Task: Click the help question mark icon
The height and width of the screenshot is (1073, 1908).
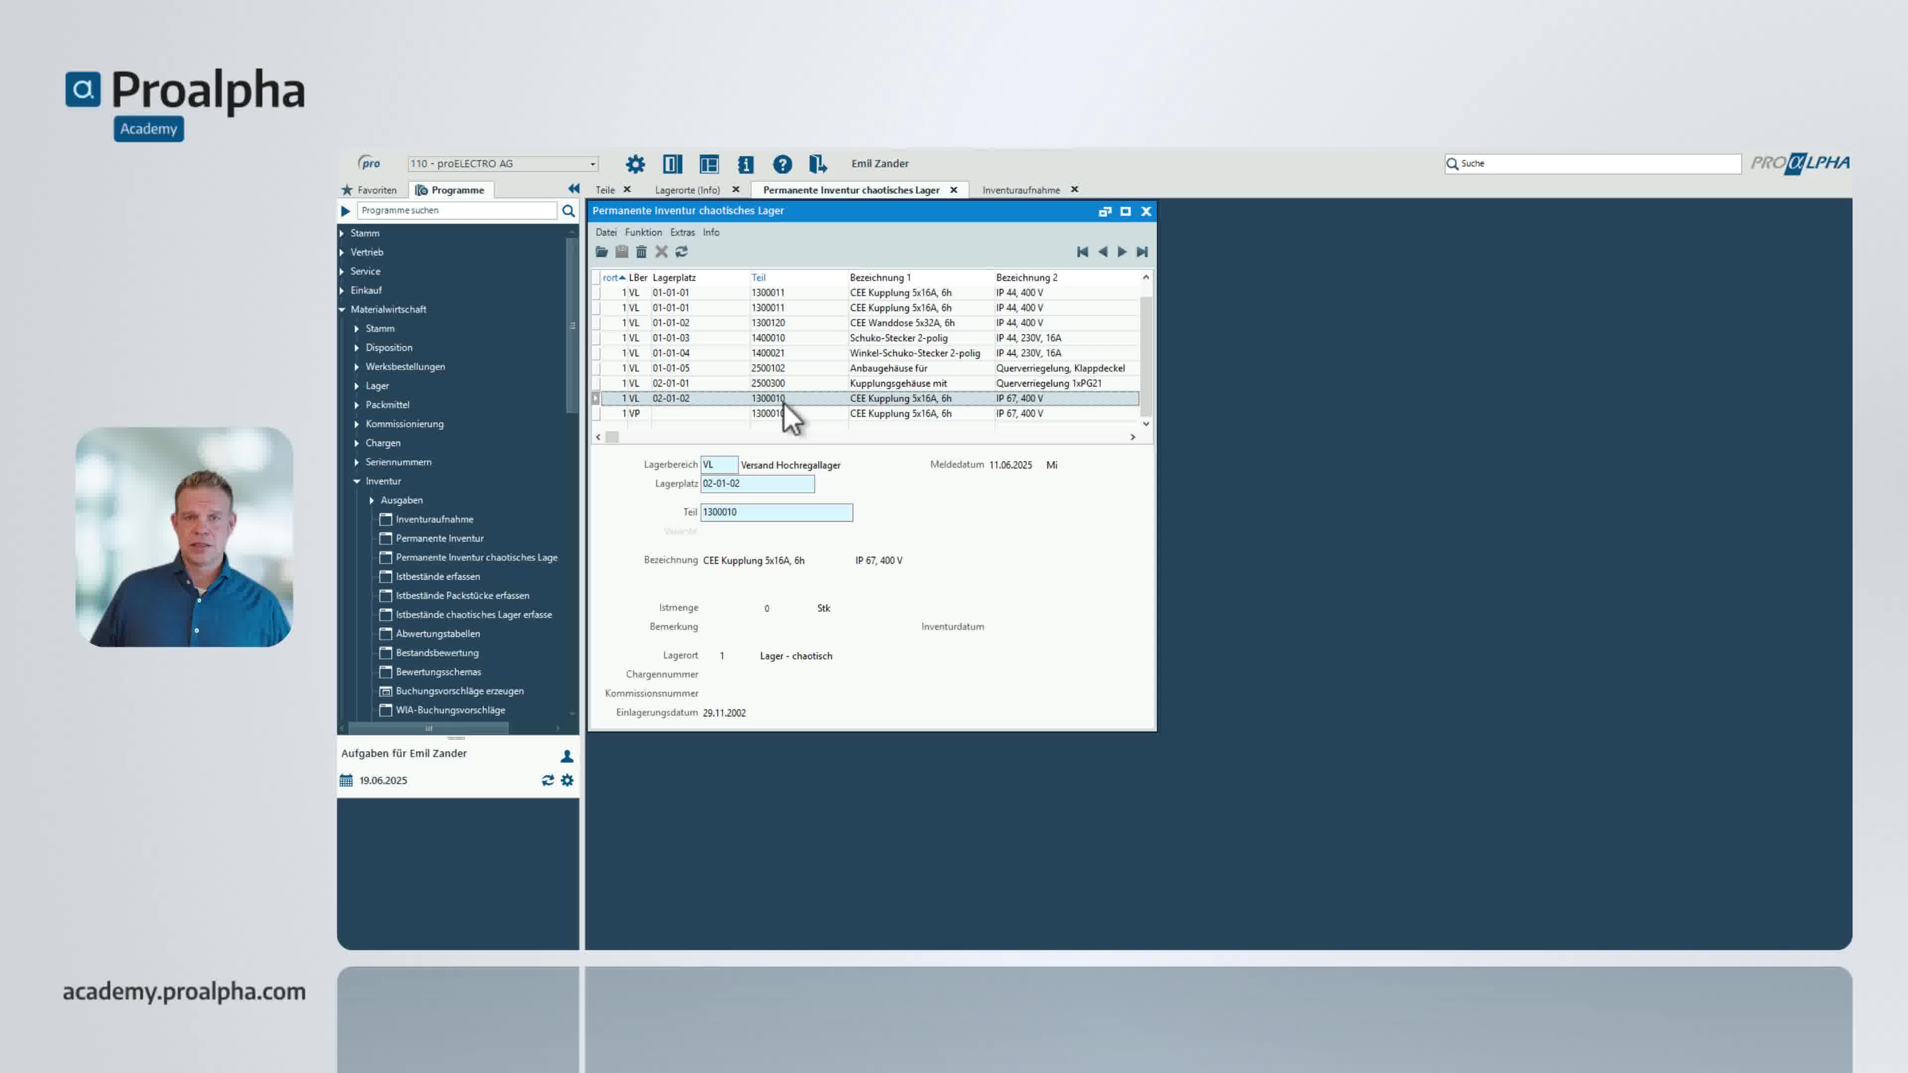Action: (x=782, y=163)
